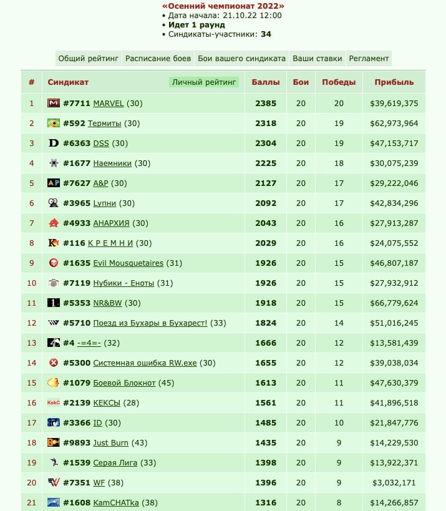Screen dimensions: 446x511
Task: Click the Прибыль column header
Action: click(x=394, y=82)
